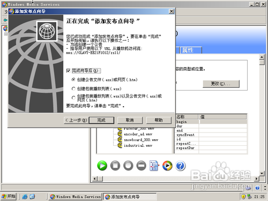The image size is (268, 201).
Task: Launch Internet Explorer from quick launch
Action: point(25,197)
